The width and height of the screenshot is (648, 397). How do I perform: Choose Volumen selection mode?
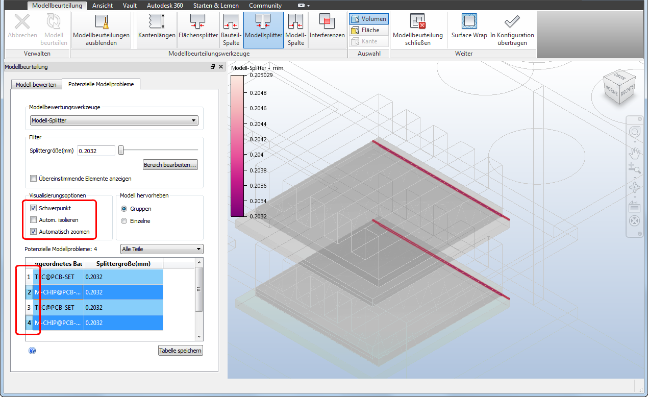[369, 19]
